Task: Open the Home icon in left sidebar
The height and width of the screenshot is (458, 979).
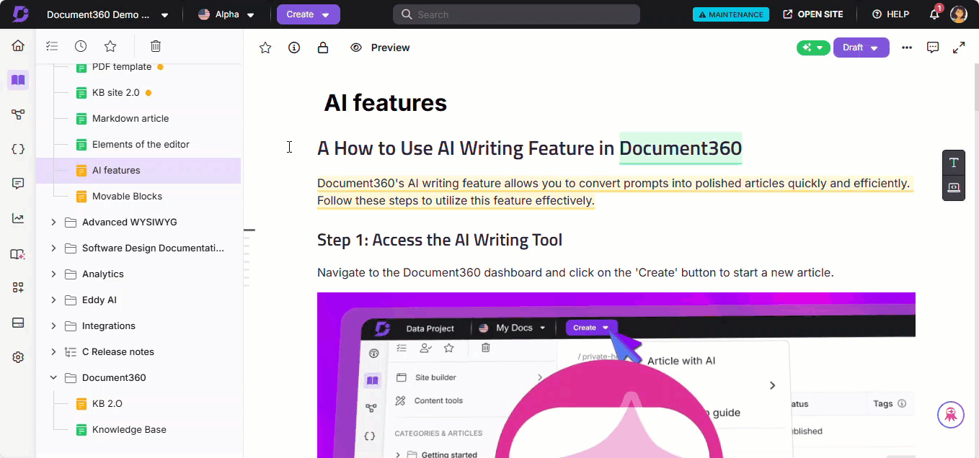Action: pyautogui.click(x=18, y=46)
